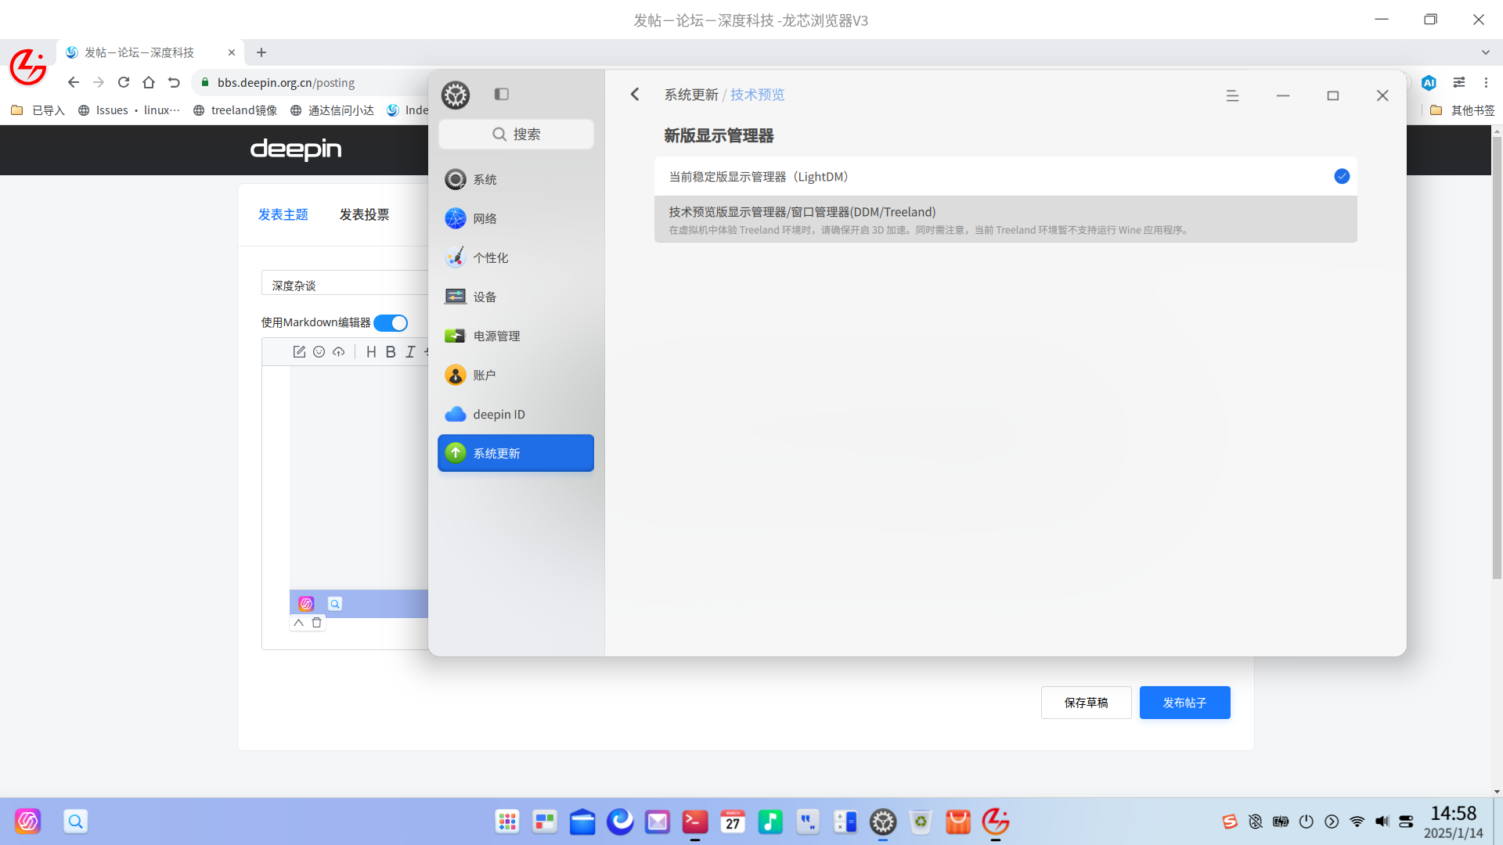Open the treeland镜像 bookmark
1503x845 pixels.
pyautogui.click(x=235, y=110)
